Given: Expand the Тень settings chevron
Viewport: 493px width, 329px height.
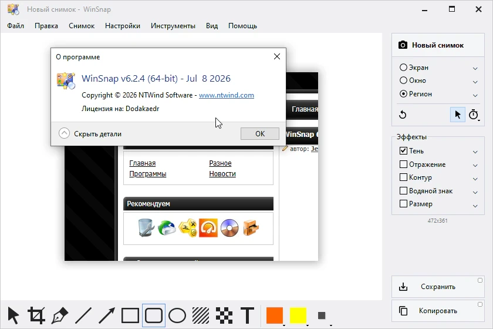Looking at the screenshot, I should [475, 152].
